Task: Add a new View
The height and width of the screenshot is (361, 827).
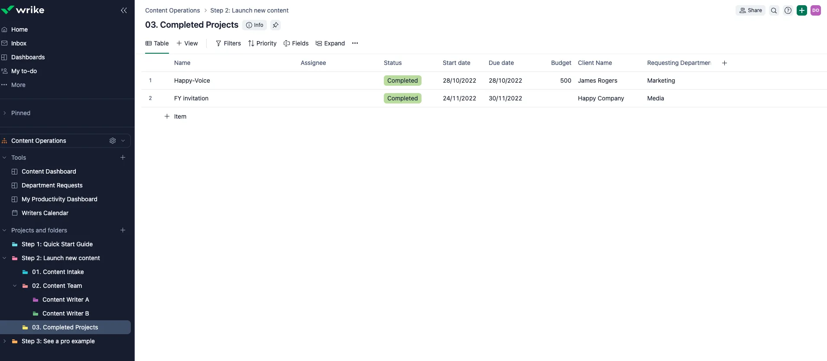Action: click(187, 43)
